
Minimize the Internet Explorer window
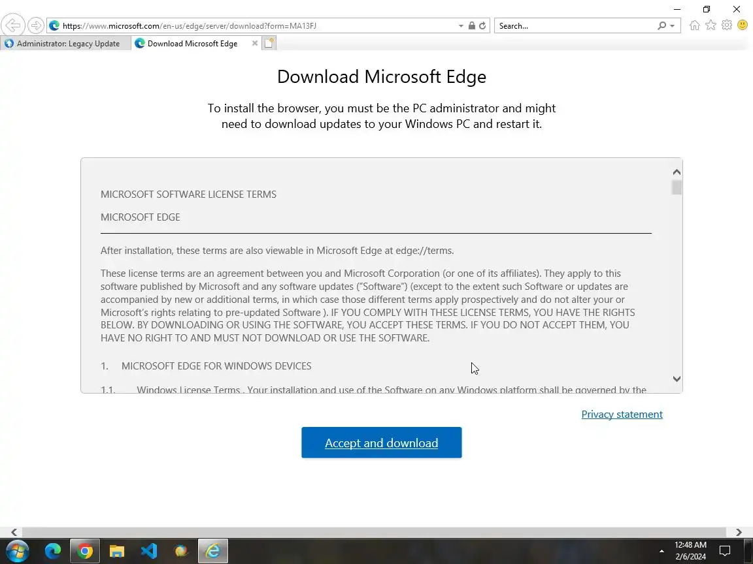pyautogui.click(x=677, y=9)
